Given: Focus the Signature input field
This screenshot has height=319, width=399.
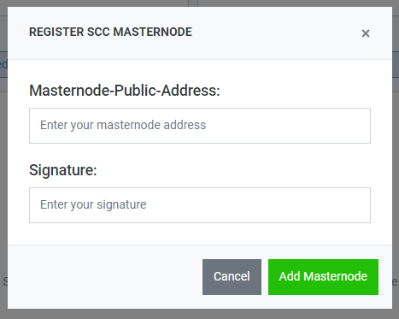Looking at the screenshot, I should pos(200,205).
